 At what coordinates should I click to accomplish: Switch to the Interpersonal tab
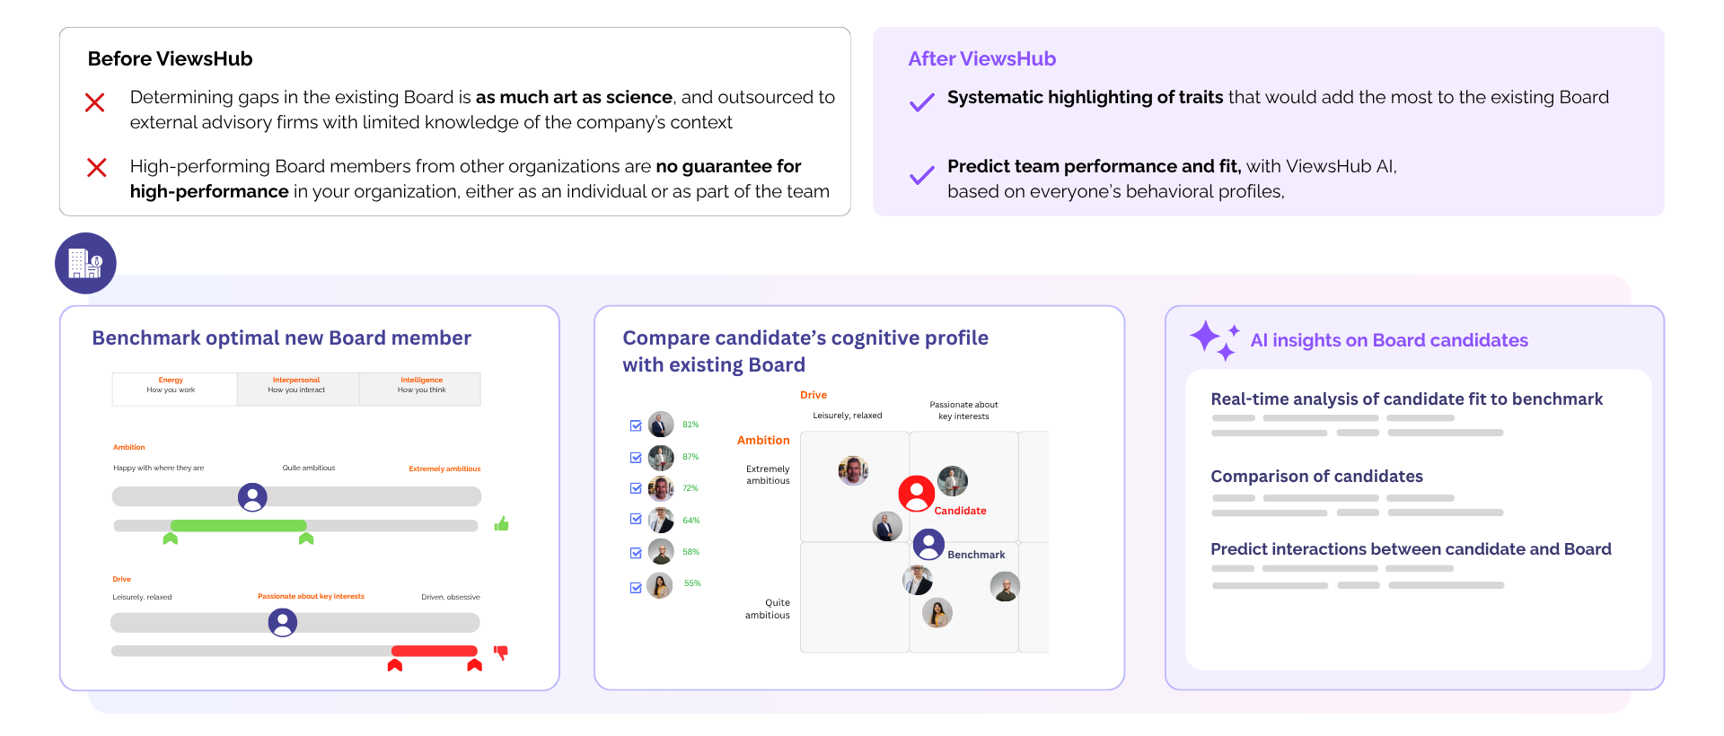(x=296, y=386)
